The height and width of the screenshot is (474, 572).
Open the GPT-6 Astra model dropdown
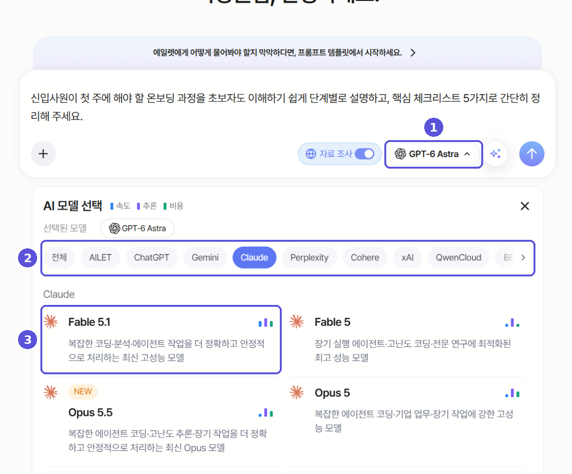point(433,154)
